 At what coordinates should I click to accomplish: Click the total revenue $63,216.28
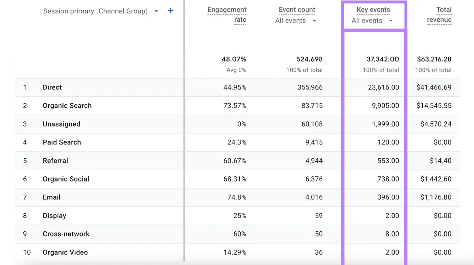tap(434, 59)
